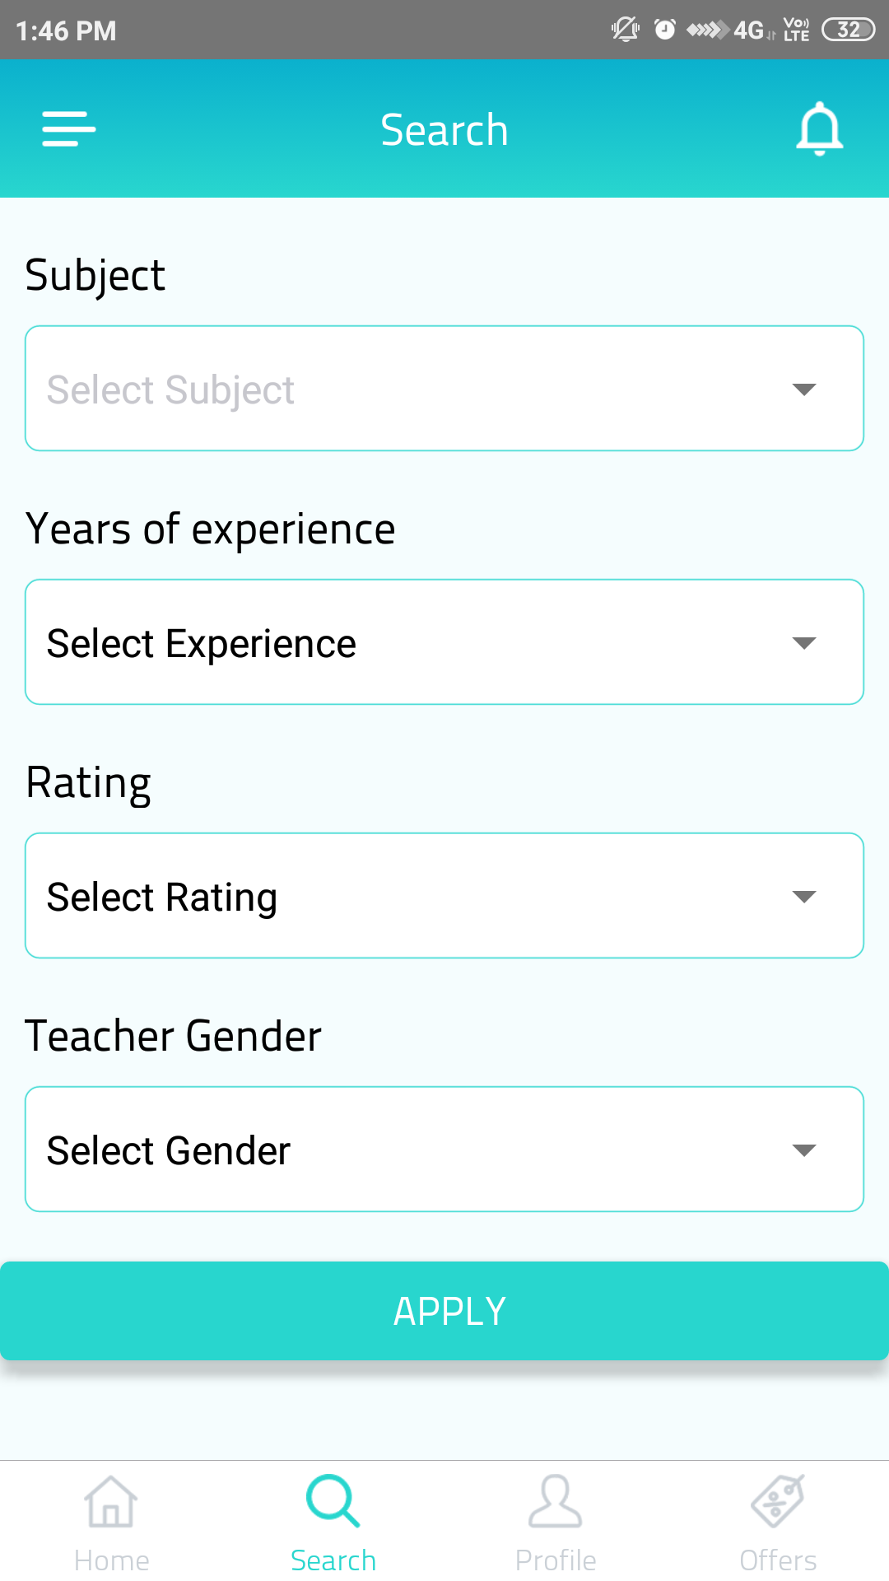Viewport: 889px width, 1581px height.
Task: Tap the Search magnifier icon
Action: tap(333, 1501)
